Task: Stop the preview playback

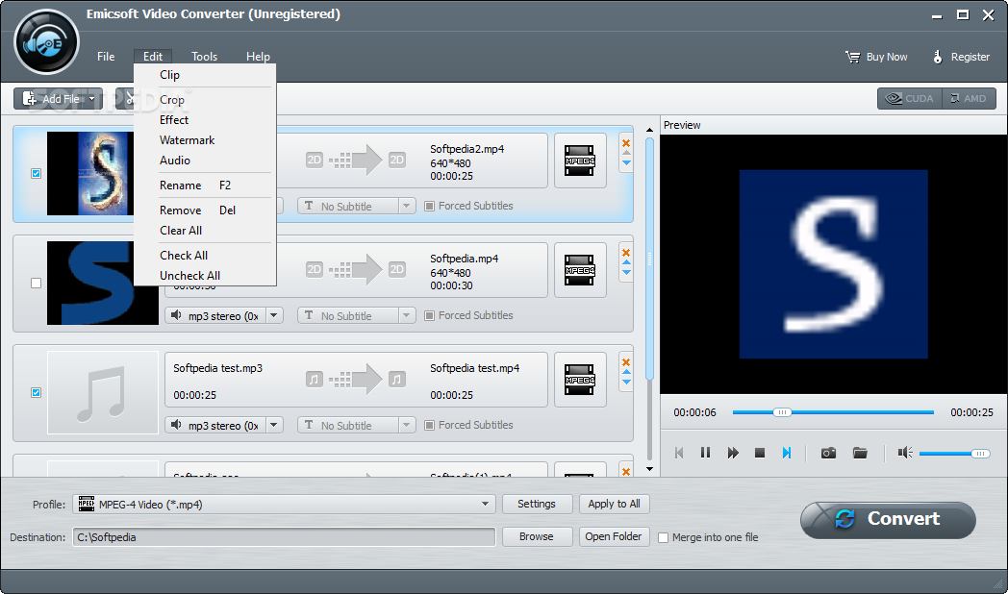Action: (x=760, y=453)
